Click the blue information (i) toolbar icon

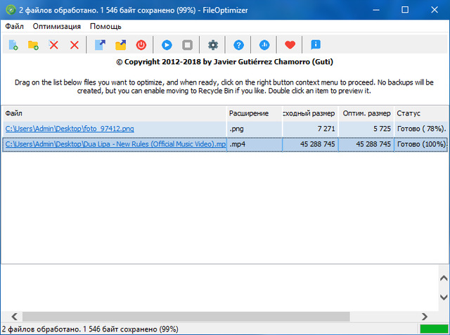pyautogui.click(x=316, y=45)
